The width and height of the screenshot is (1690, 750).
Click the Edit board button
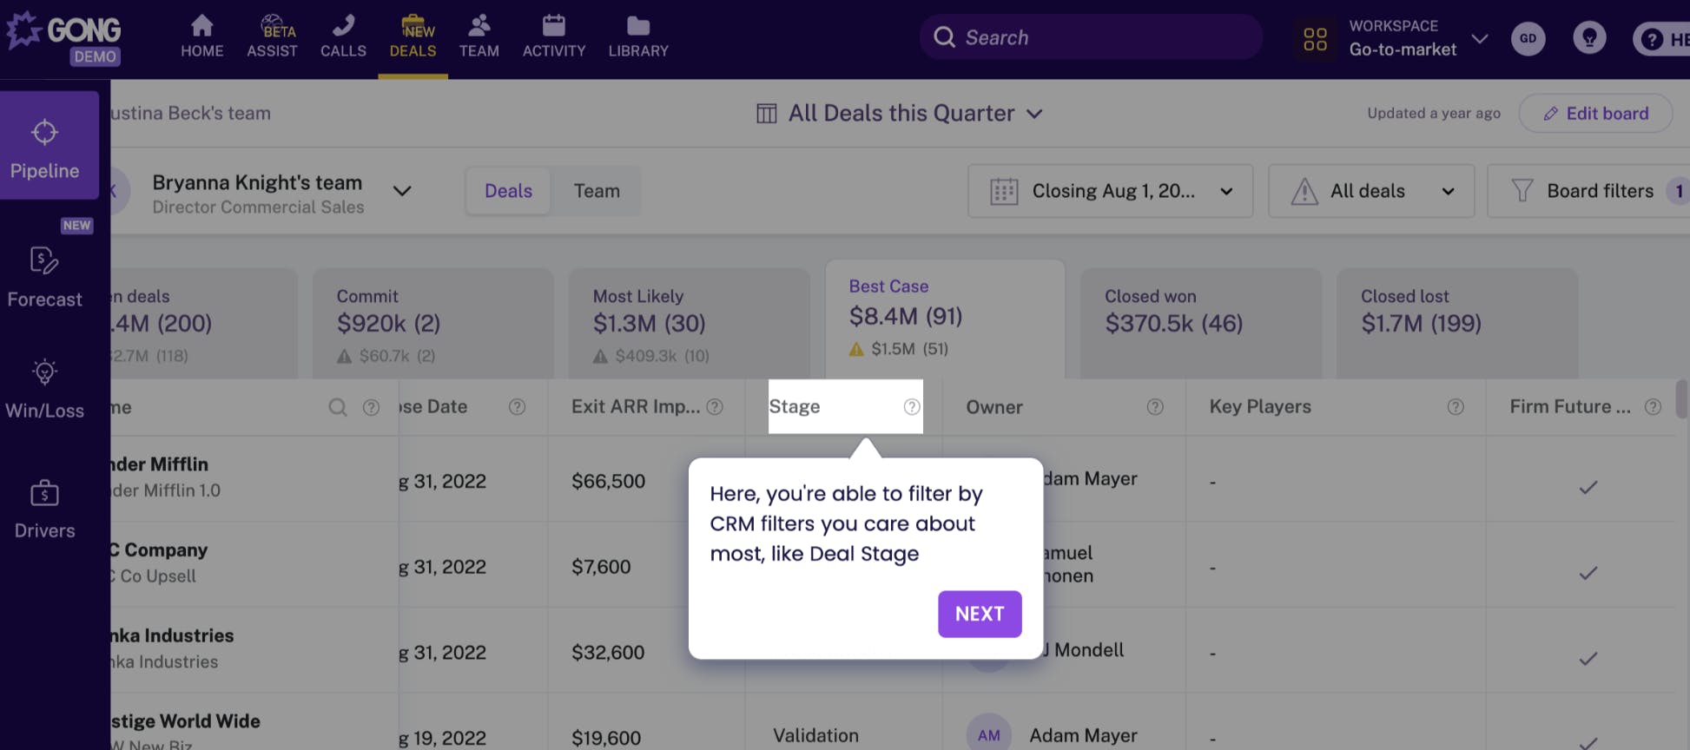(1595, 113)
